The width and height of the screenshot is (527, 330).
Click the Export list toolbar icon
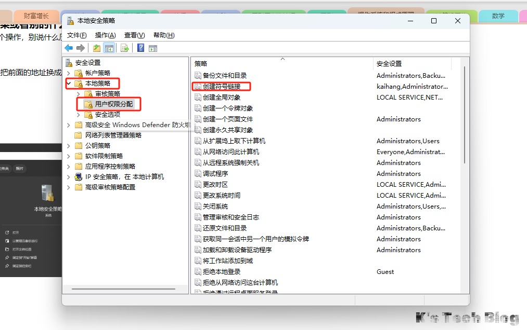click(125, 48)
